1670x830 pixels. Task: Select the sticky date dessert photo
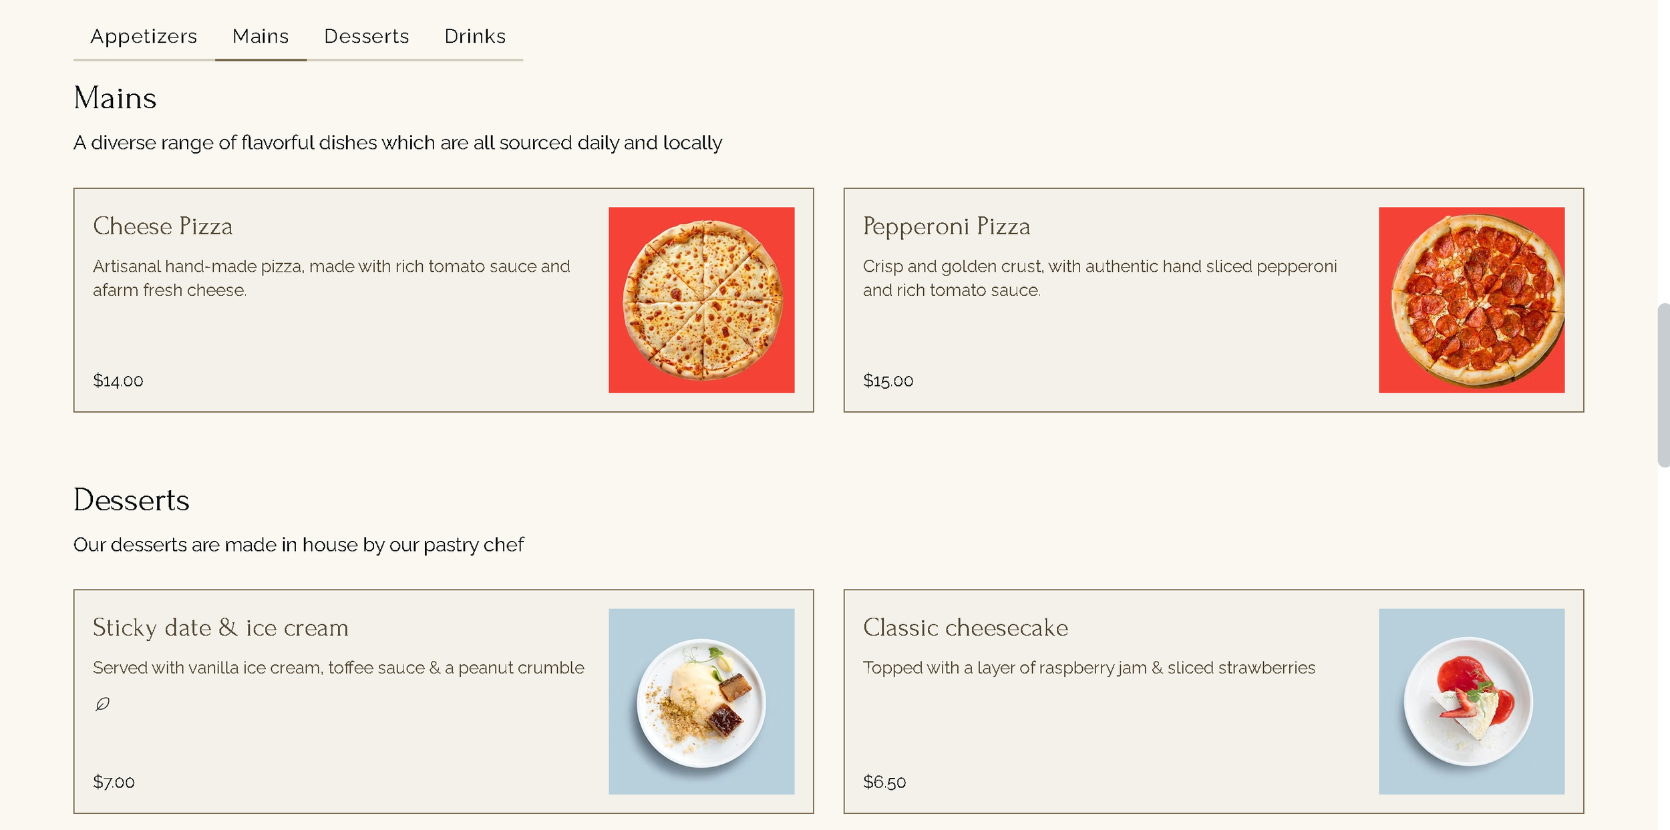[701, 701]
